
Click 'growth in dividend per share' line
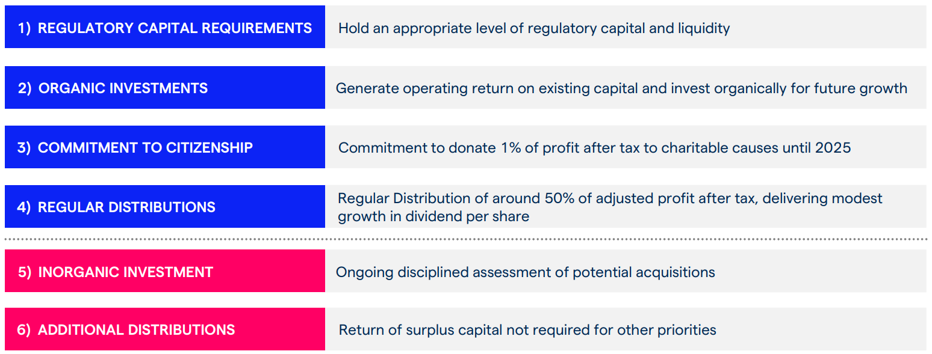(433, 216)
